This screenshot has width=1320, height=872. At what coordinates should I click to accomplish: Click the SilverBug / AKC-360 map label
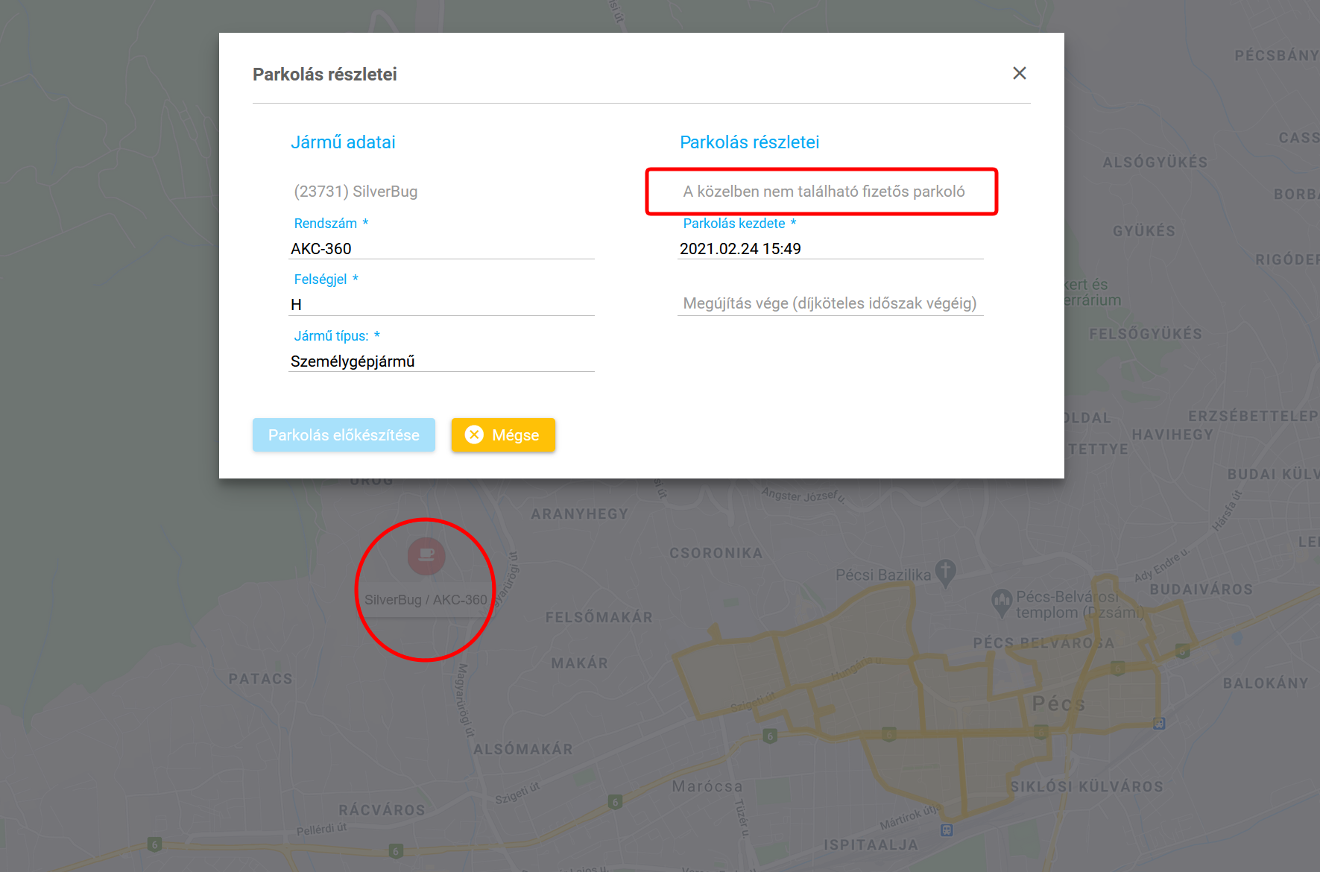(426, 600)
